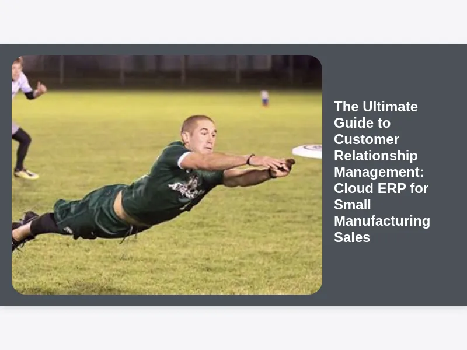Image resolution: width=467 pixels, height=350 pixels.
Task: Click the article headline about Customer Relationship Management
Action: [x=382, y=171]
